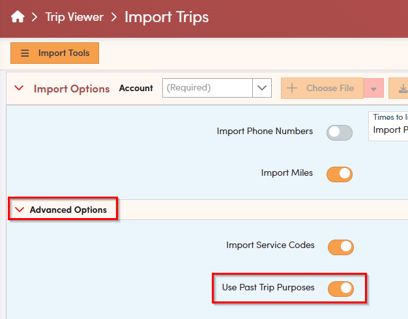Click the Home icon in breadcrumb
This screenshot has height=319, width=408.
tap(18, 18)
